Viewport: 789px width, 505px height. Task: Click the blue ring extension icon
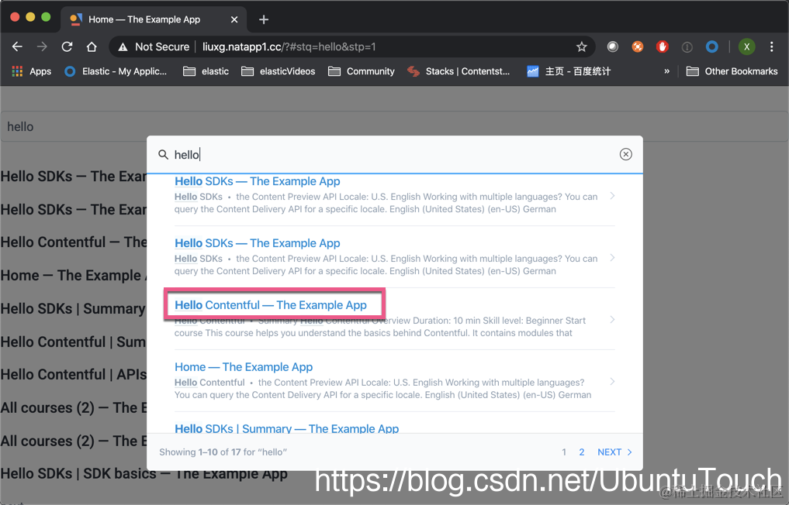711,46
